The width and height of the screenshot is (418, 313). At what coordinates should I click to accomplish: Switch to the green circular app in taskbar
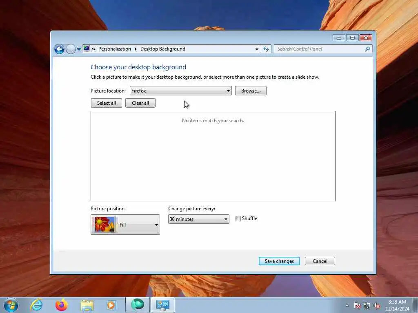click(138, 305)
